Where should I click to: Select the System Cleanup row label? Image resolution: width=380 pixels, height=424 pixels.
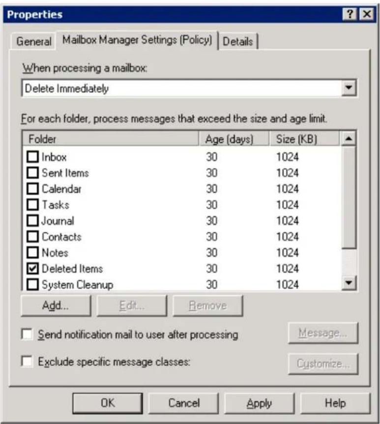pyautogui.click(x=78, y=285)
